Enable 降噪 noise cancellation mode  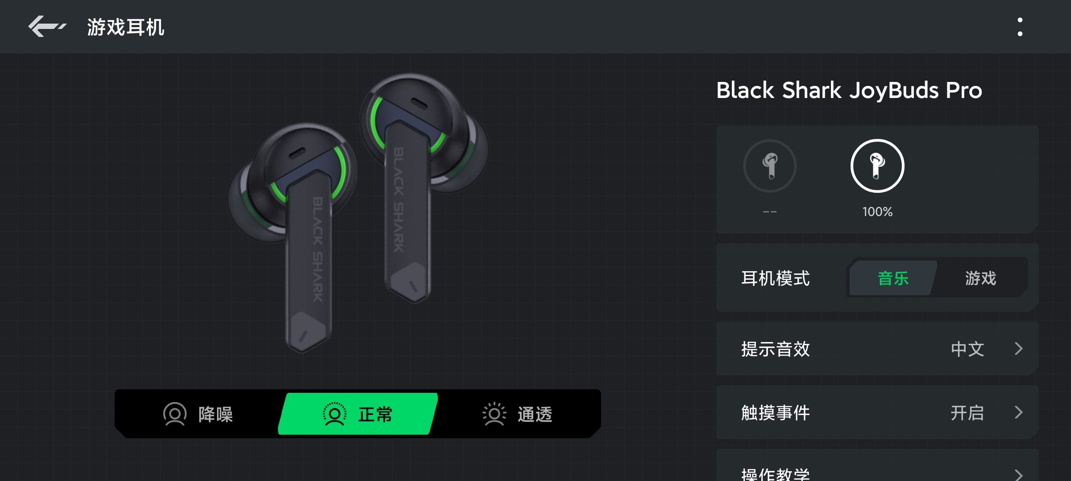click(x=198, y=414)
